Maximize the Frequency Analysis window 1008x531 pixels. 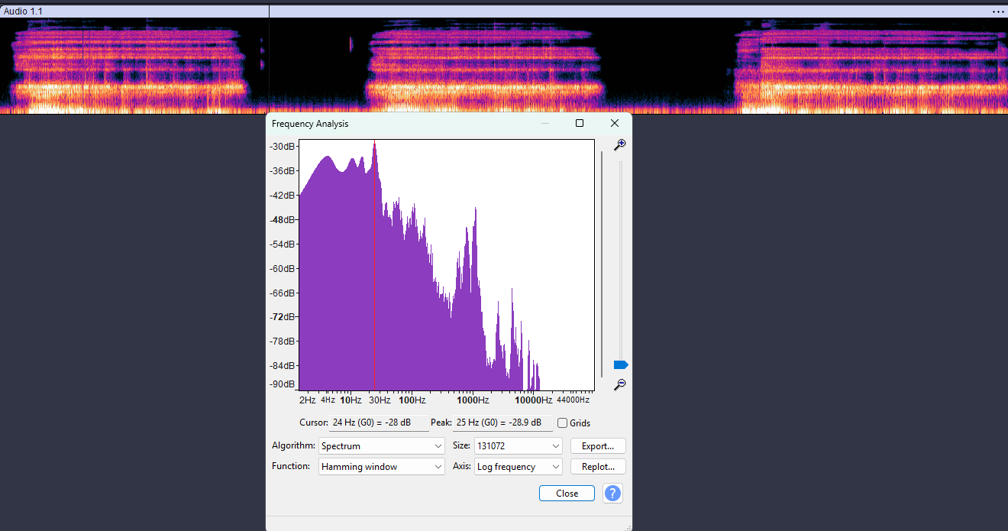click(x=580, y=123)
